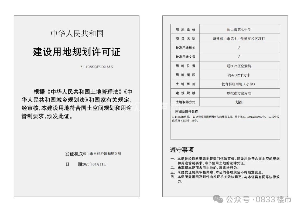Click the 约47062平方米 area value
Screen dimensions: 301x213
(x=239, y=75)
